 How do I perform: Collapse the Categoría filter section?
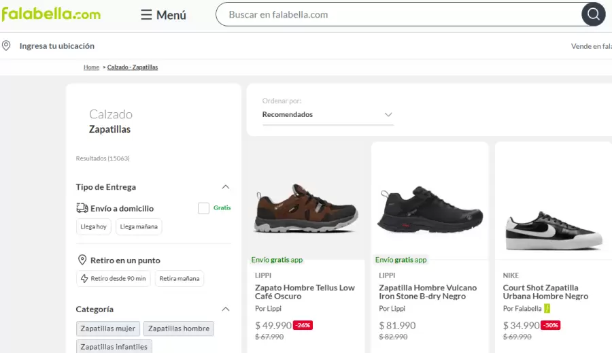pyautogui.click(x=226, y=309)
